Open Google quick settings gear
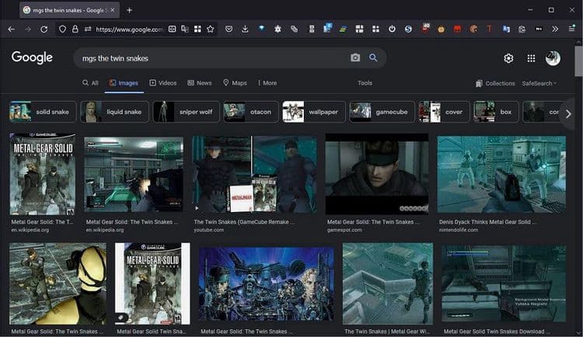The height and width of the screenshot is (337, 583). [508, 58]
